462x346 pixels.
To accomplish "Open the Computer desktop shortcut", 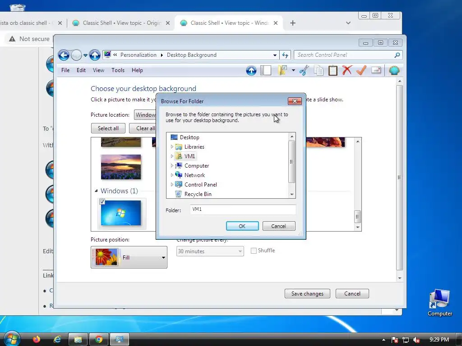I will (x=439, y=303).
